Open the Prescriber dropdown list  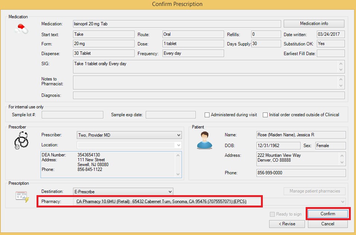pyautogui.click(x=179, y=135)
